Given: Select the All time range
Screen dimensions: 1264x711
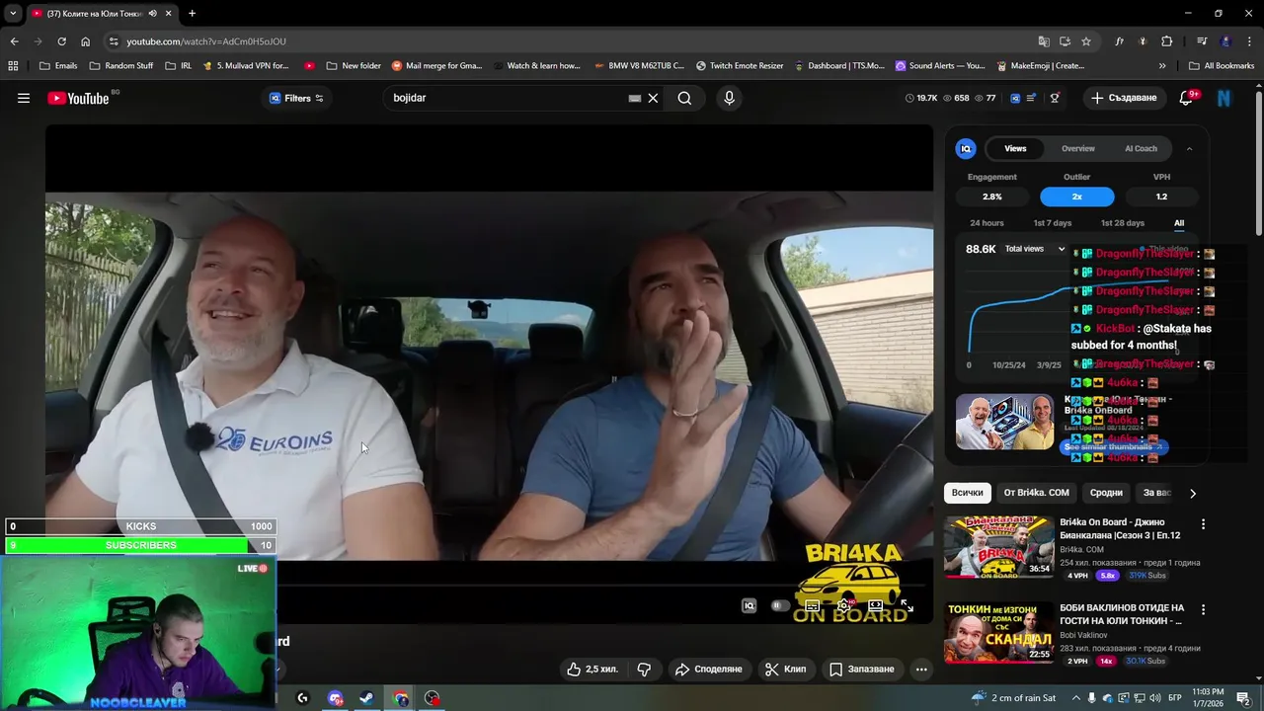Looking at the screenshot, I should coord(1179,223).
